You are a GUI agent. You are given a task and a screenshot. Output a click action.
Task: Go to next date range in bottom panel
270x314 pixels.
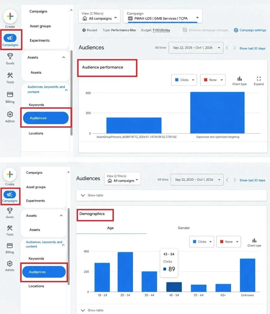(234, 180)
